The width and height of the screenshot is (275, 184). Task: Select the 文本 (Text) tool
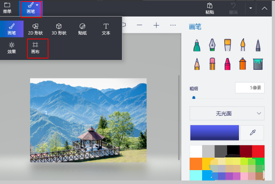click(x=106, y=29)
